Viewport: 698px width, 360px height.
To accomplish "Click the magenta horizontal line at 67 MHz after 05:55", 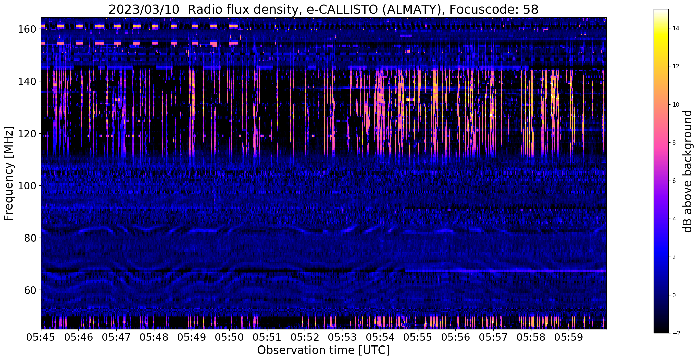I will pyautogui.click(x=506, y=271).
